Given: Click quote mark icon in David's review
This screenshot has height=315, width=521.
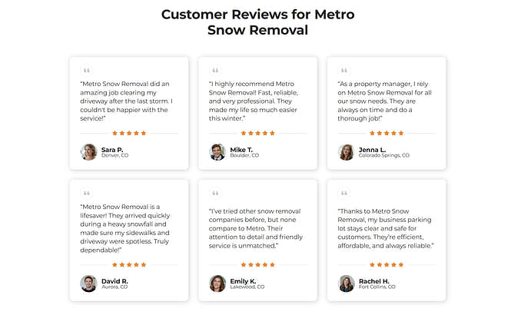Looking at the screenshot, I should tap(86, 194).
